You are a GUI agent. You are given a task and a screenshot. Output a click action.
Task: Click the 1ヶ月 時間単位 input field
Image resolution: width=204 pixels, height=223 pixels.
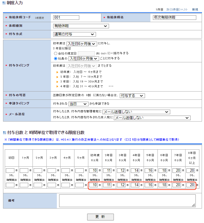point(24,185)
